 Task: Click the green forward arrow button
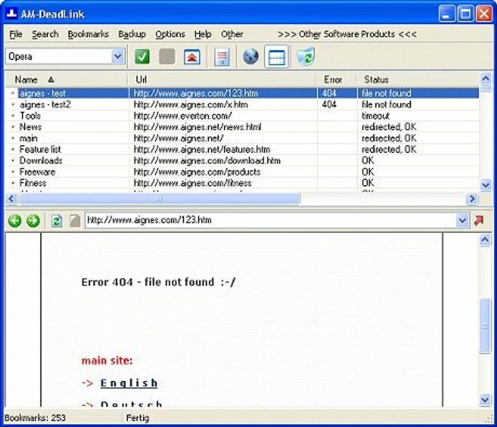[33, 220]
